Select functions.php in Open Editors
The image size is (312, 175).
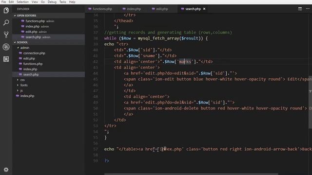[x=35, y=21]
